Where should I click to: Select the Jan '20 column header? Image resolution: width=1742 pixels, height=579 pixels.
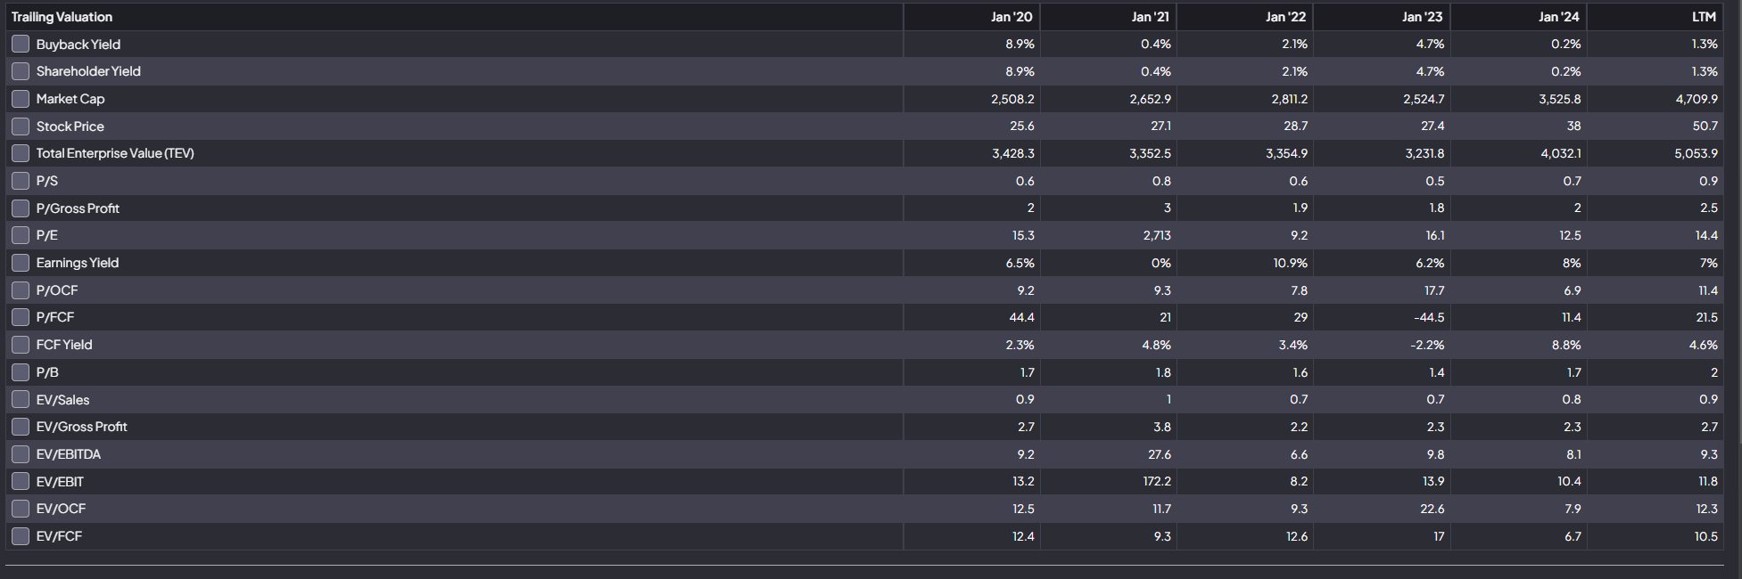point(1011,17)
